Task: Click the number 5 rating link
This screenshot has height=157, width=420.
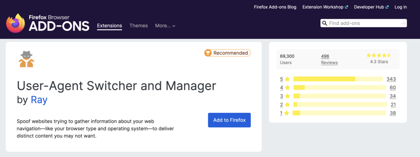Action: tap(281, 79)
